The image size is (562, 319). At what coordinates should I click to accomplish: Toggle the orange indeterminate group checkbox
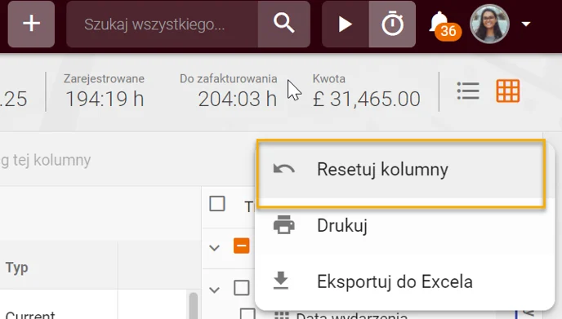(x=242, y=246)
